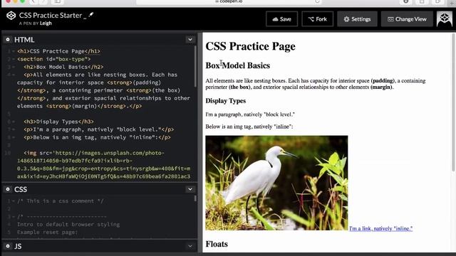Image resolution: width=456 pixels, height=256 pixels.
Task: Open HTML editor settings gear icon
Action: tap(8, 40)
